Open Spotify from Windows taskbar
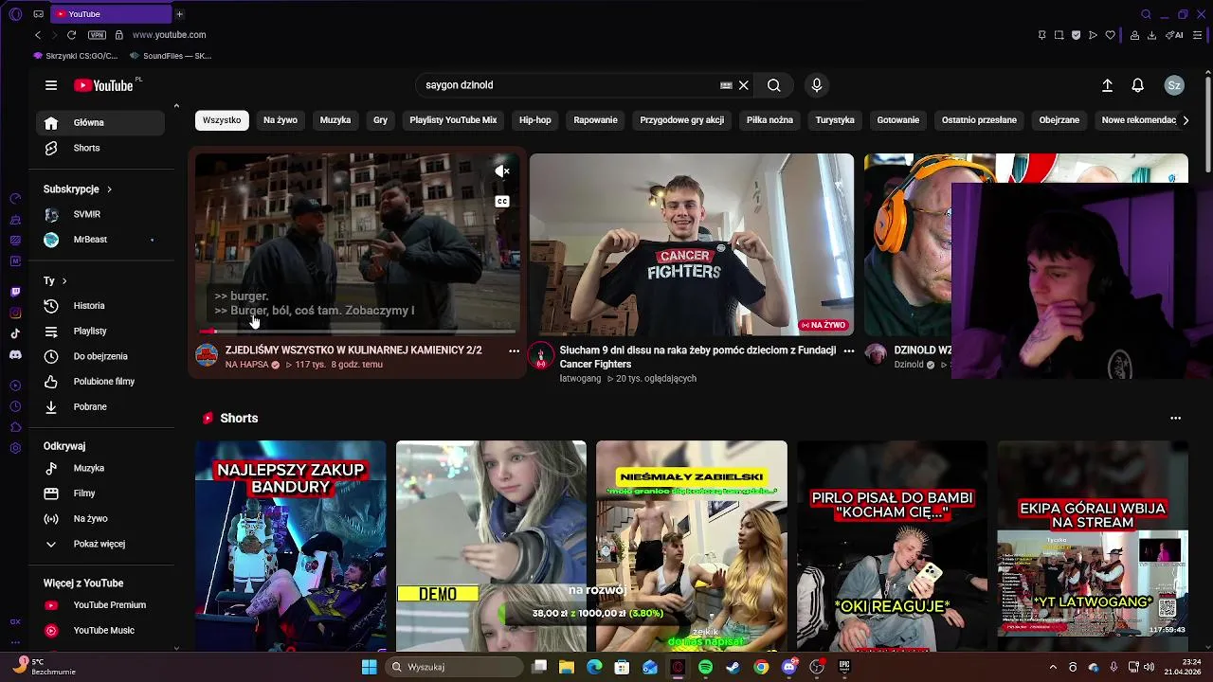The width and height of the screenshot is (1213, 682). coord(705,667)
